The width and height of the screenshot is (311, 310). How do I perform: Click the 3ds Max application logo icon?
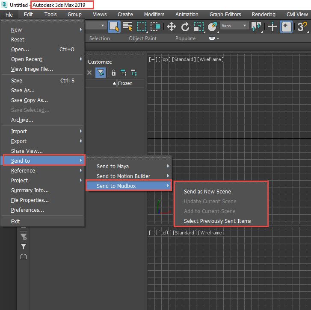click(x=4, y=5)
